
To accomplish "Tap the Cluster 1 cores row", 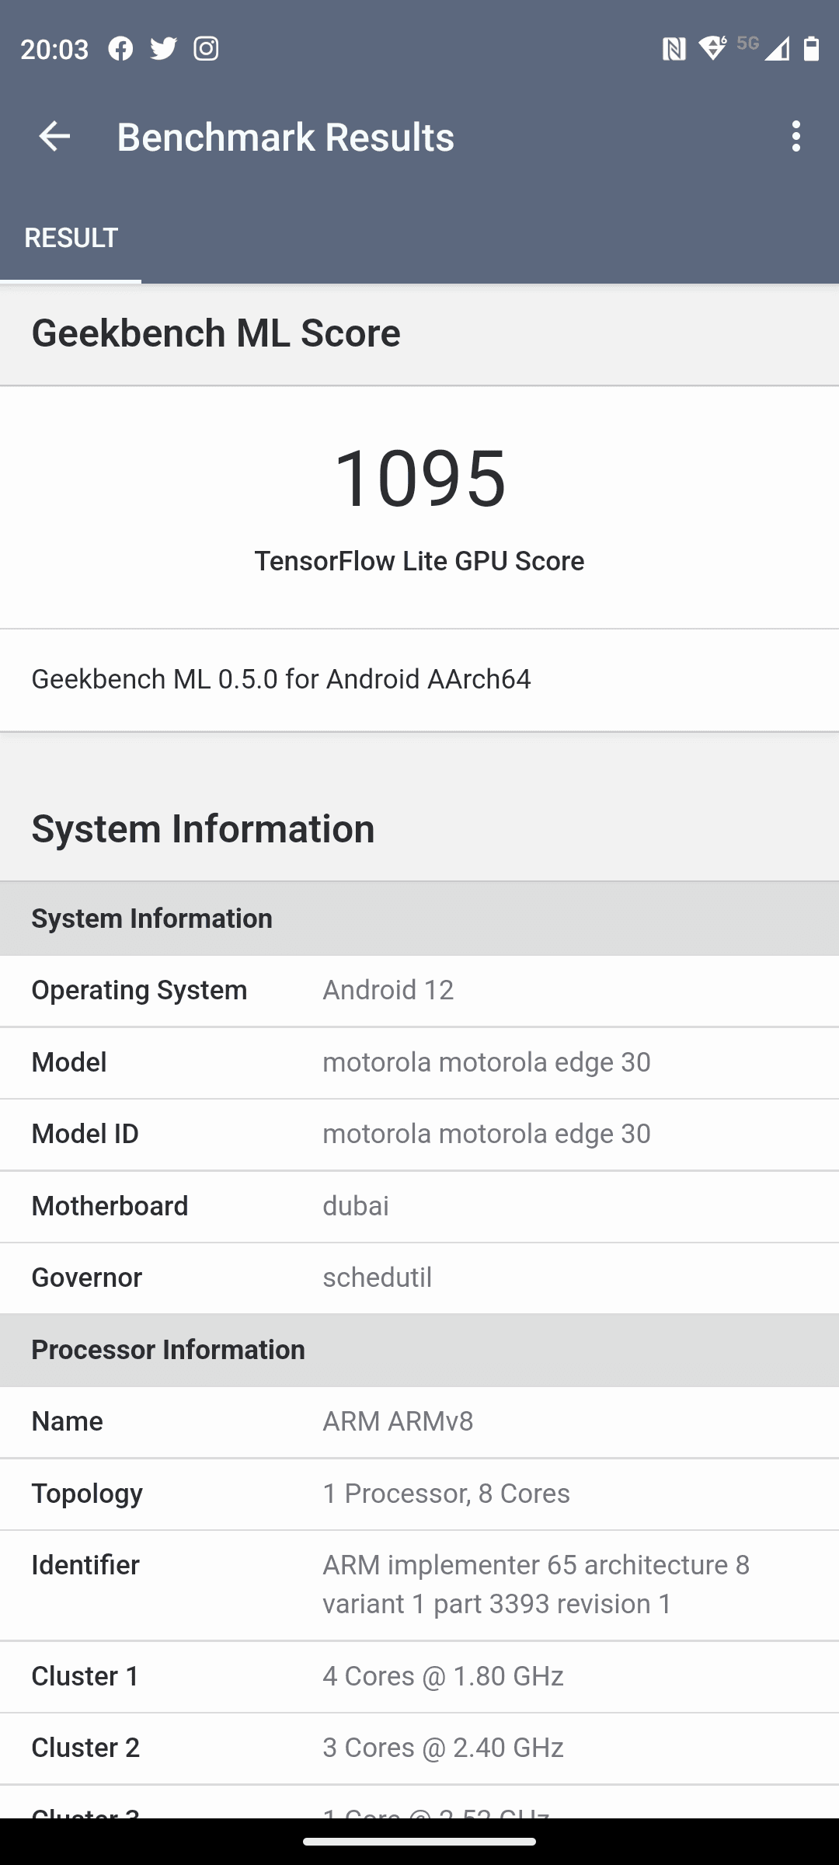I will (419, 1676).
